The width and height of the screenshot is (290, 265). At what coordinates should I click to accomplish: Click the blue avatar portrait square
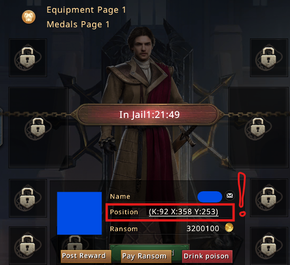(79, 213)
